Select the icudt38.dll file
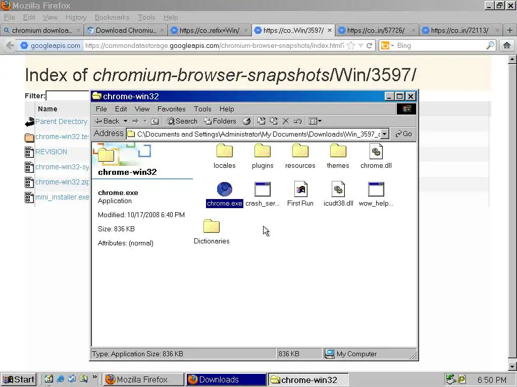The width and height of the screenshot is (517, 387). tap(338, 194)
